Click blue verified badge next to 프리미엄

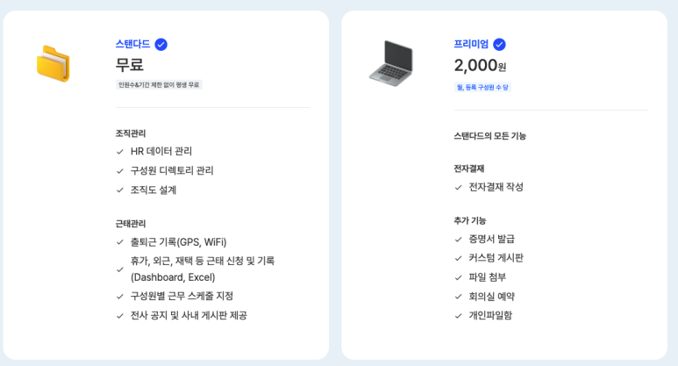(x=499, y=45)
